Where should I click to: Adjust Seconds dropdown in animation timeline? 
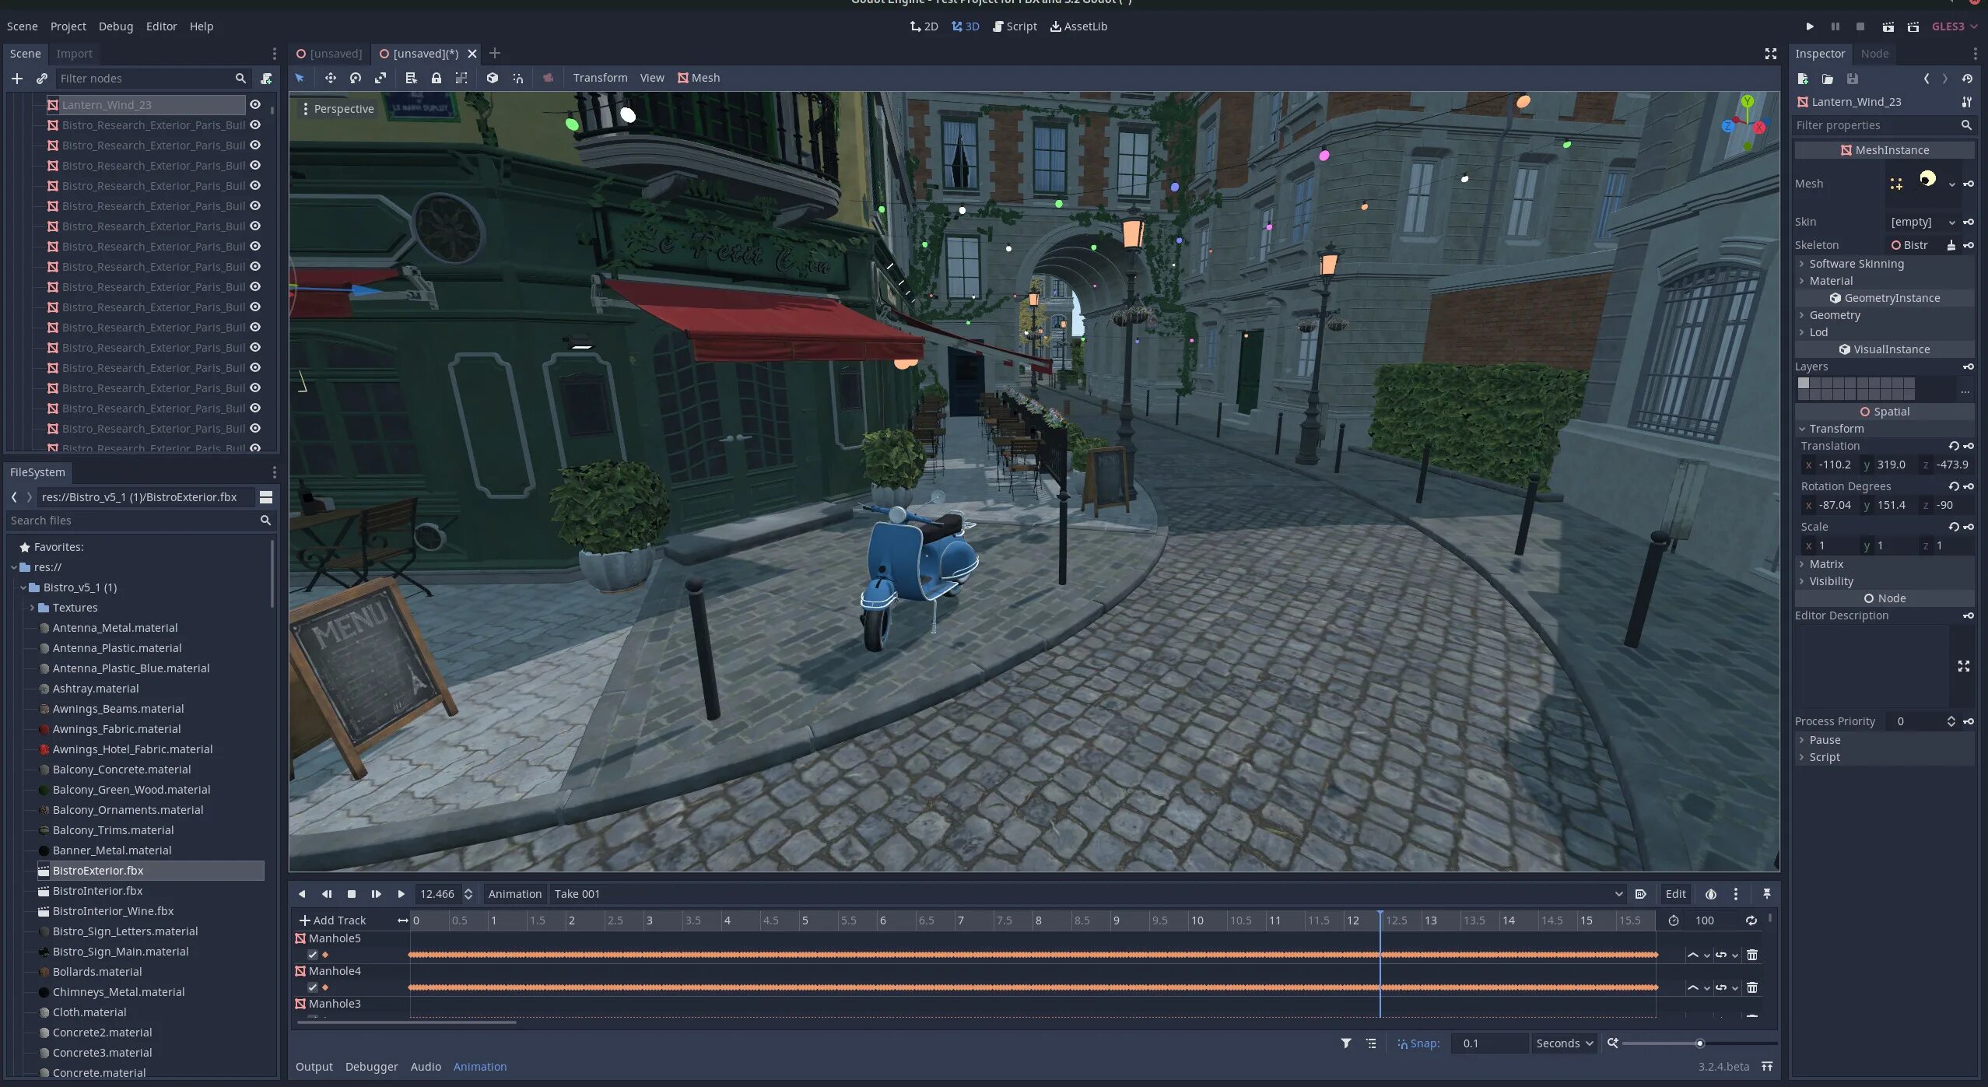1562,1043
